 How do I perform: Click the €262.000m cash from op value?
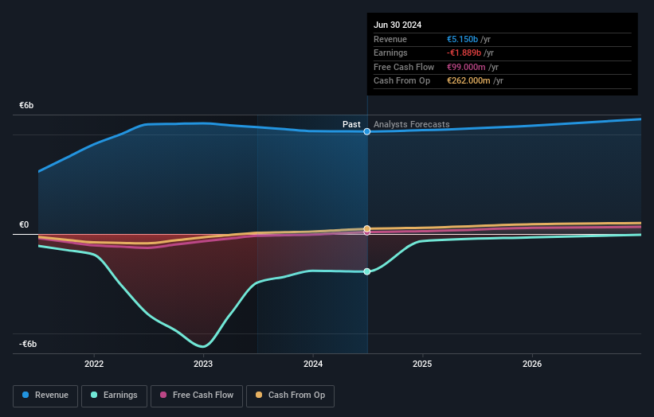[x=468, y=81]
